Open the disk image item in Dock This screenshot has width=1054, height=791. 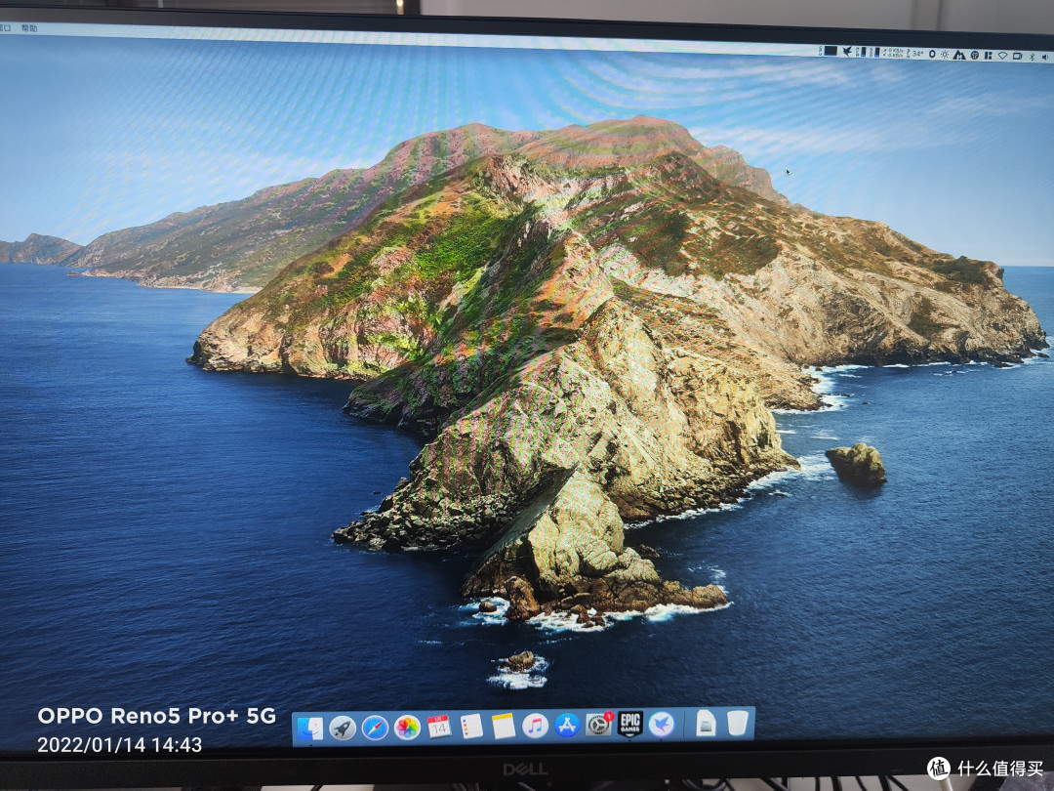tap(706, 724)
